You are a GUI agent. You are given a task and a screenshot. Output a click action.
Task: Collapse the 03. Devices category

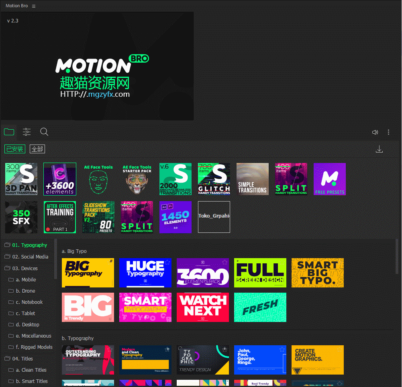21,268
